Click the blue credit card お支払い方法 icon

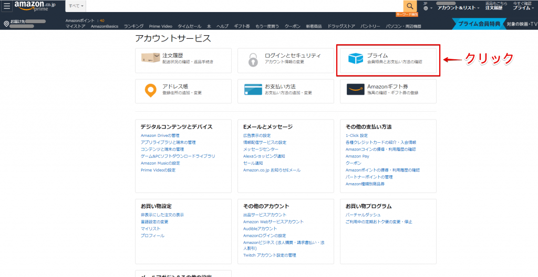click(253, 90)
